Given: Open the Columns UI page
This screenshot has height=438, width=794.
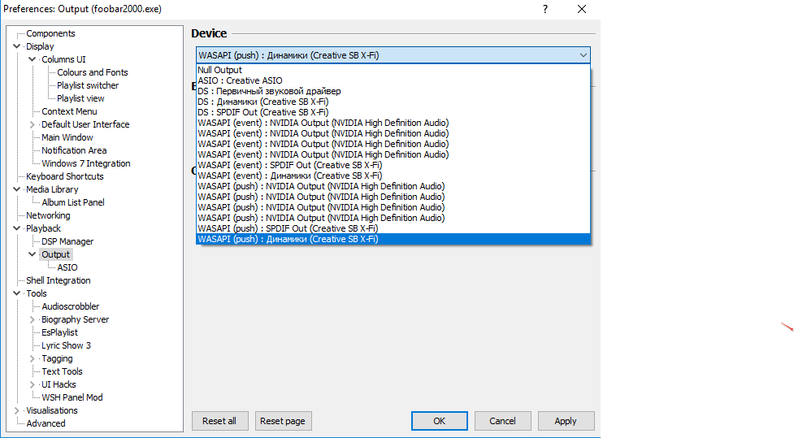Looking at the screenshot, I should pos(64,59).
